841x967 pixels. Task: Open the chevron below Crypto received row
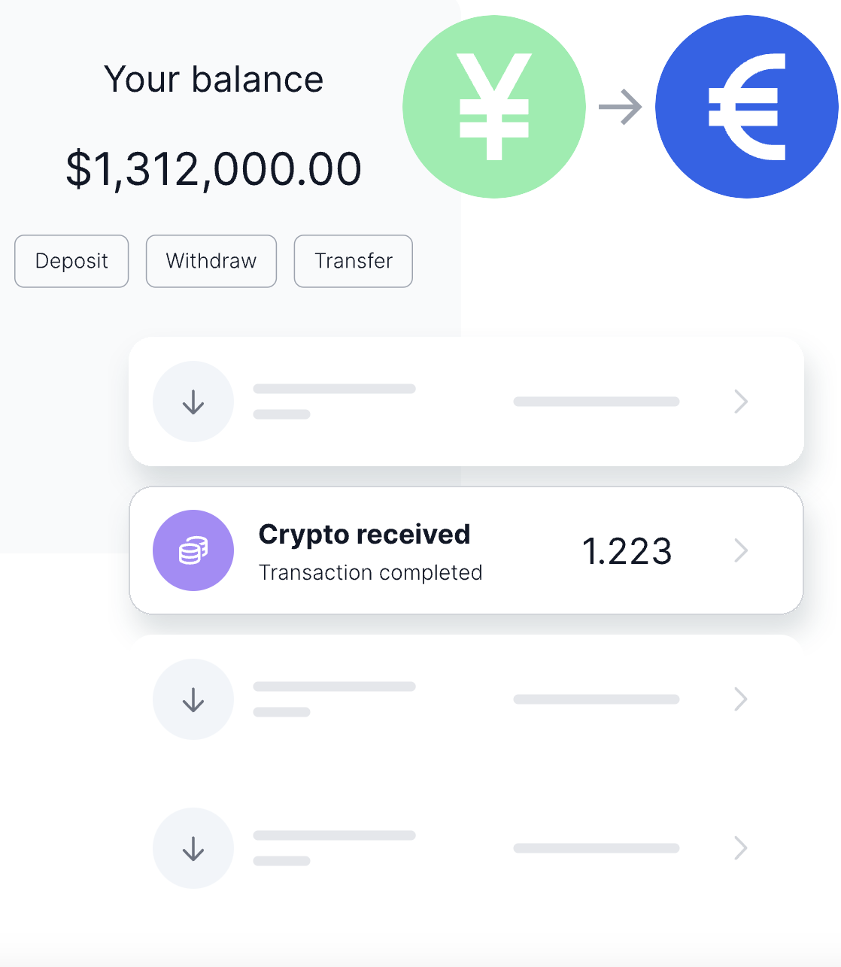click(741, 699)
